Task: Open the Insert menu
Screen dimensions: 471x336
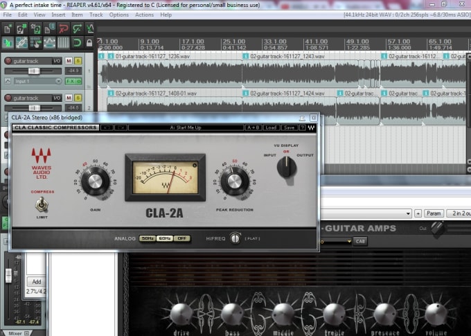Action: tap(58, 15)
